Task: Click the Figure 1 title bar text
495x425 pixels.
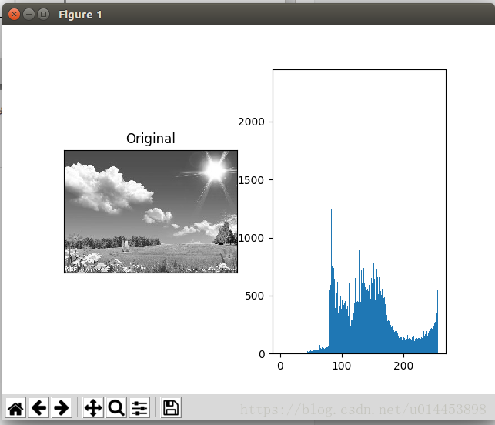Action: pos(80,15)
